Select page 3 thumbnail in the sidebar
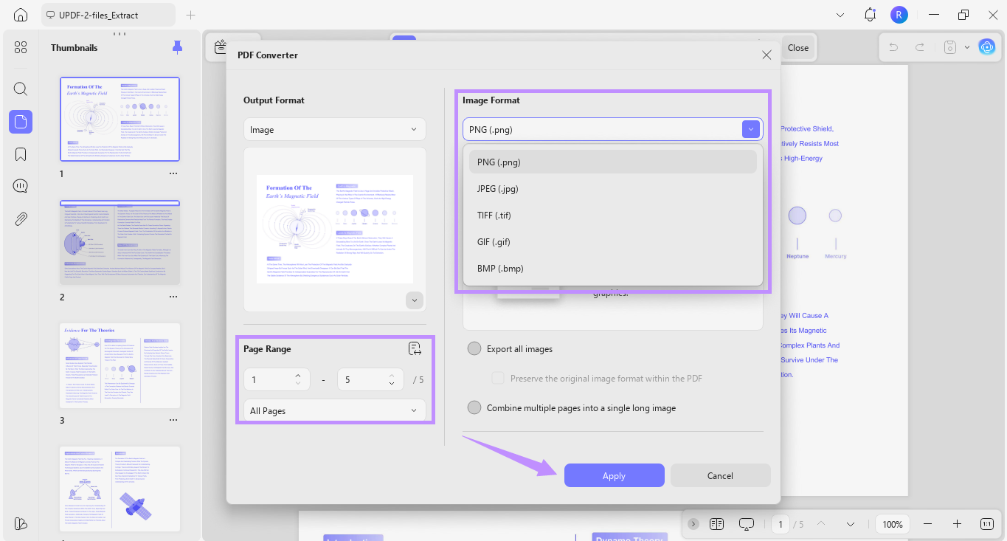The width and height of the screenshot is (1007, 541). click(120, 365)
